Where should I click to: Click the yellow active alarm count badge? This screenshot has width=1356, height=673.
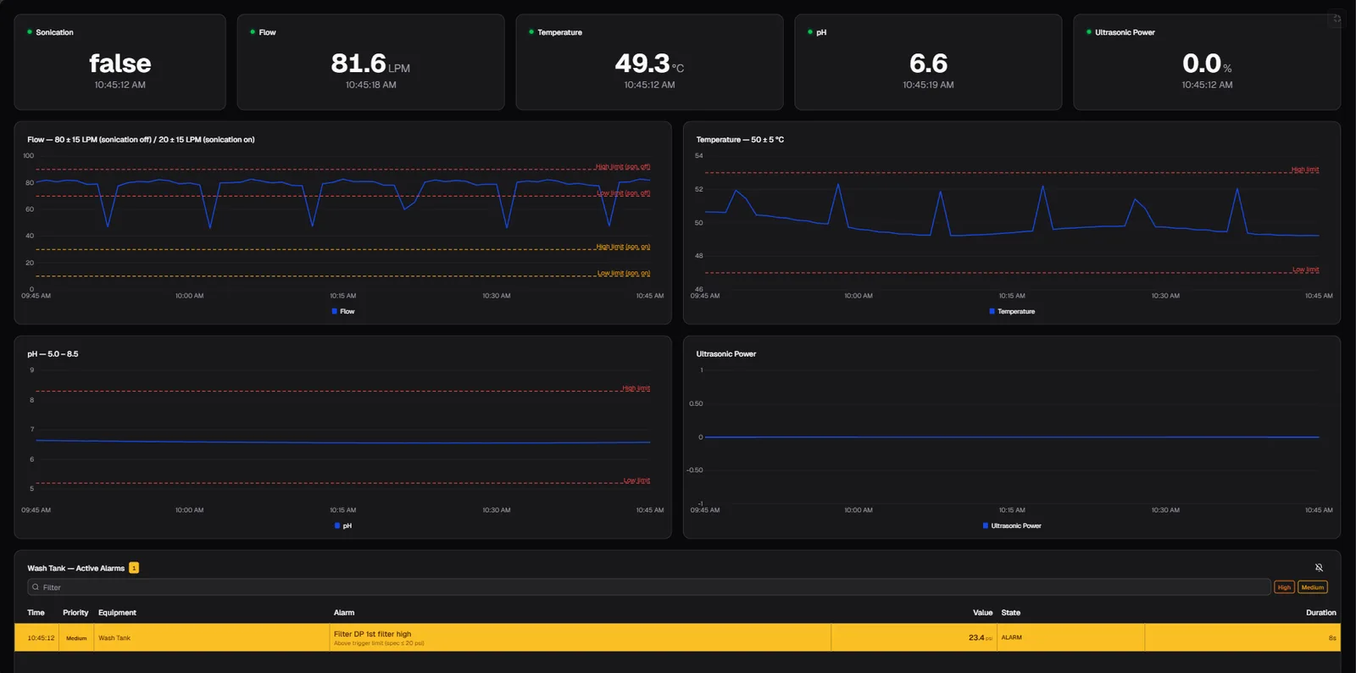click(x=134, y=568)
